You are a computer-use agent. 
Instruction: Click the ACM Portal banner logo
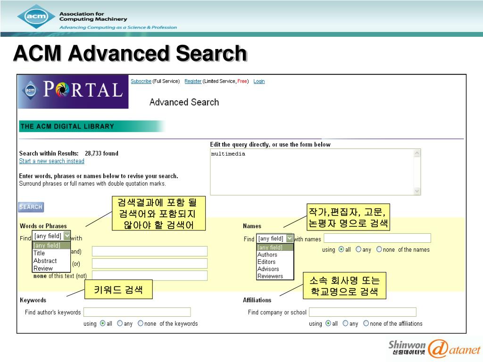[x=73, y=91]
